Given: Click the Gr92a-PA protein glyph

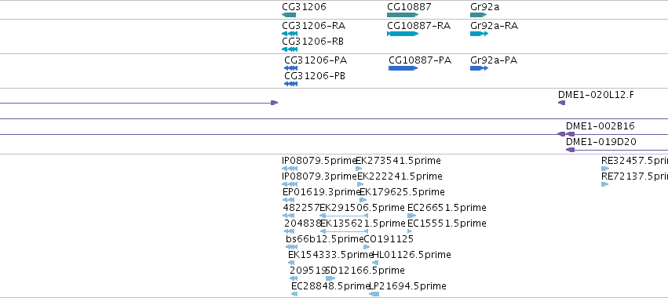Looking at the screenshot, I should (x=480, y=68).
